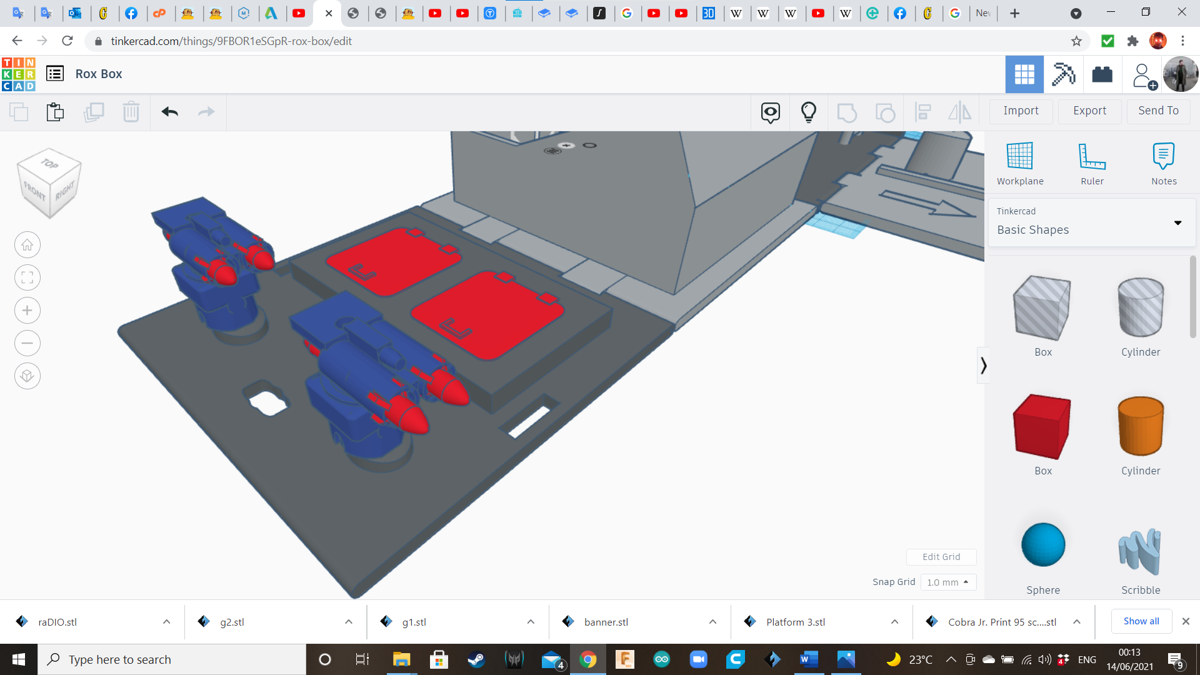
Task: Open the Export menu
Action: tap(1089, 111)
